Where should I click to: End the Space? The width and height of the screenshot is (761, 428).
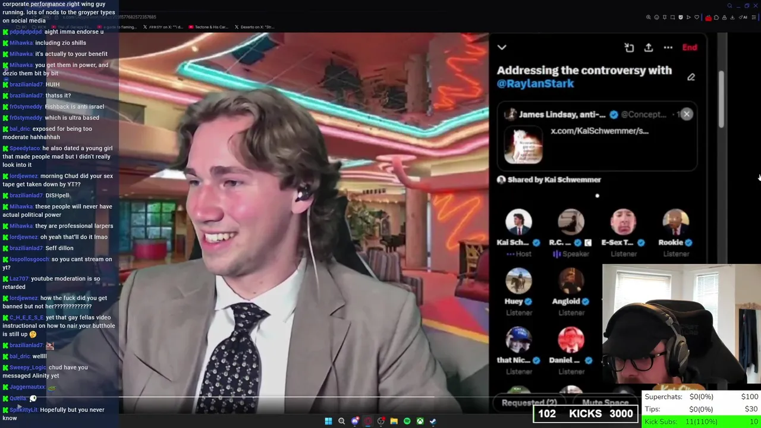pyautogui.click(x=690, y=48)
